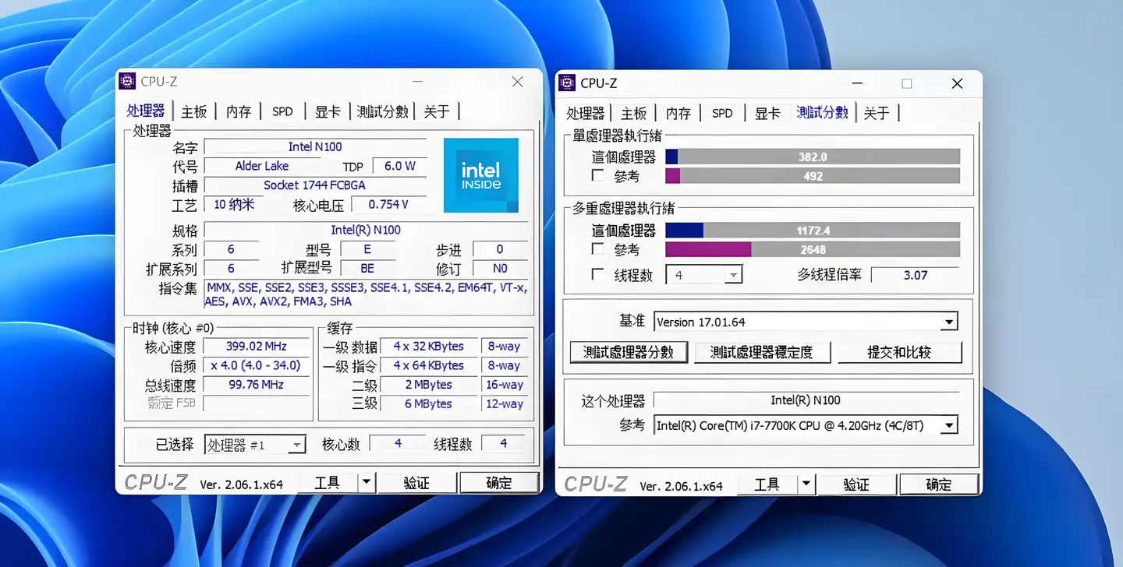The image size is (1123, 567).
Task: Click multi-thread reference bar showing 2648
Action: pos(813,249)
